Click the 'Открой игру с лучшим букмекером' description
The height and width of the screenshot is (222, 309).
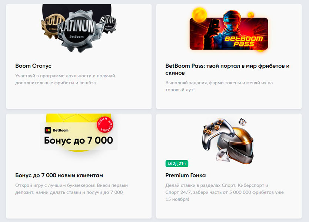click(x=72, y=189)
